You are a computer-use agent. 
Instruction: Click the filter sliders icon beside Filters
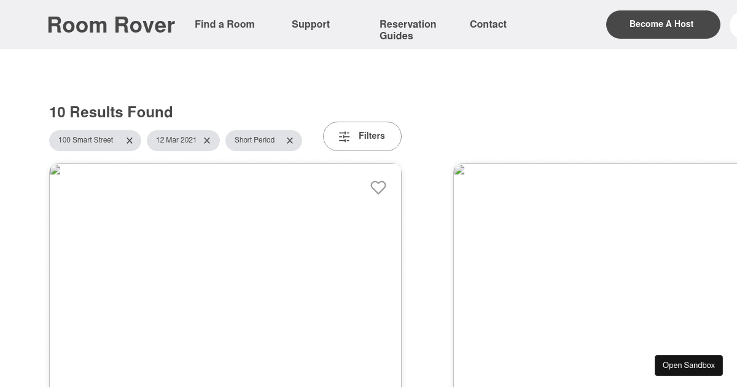344,136
